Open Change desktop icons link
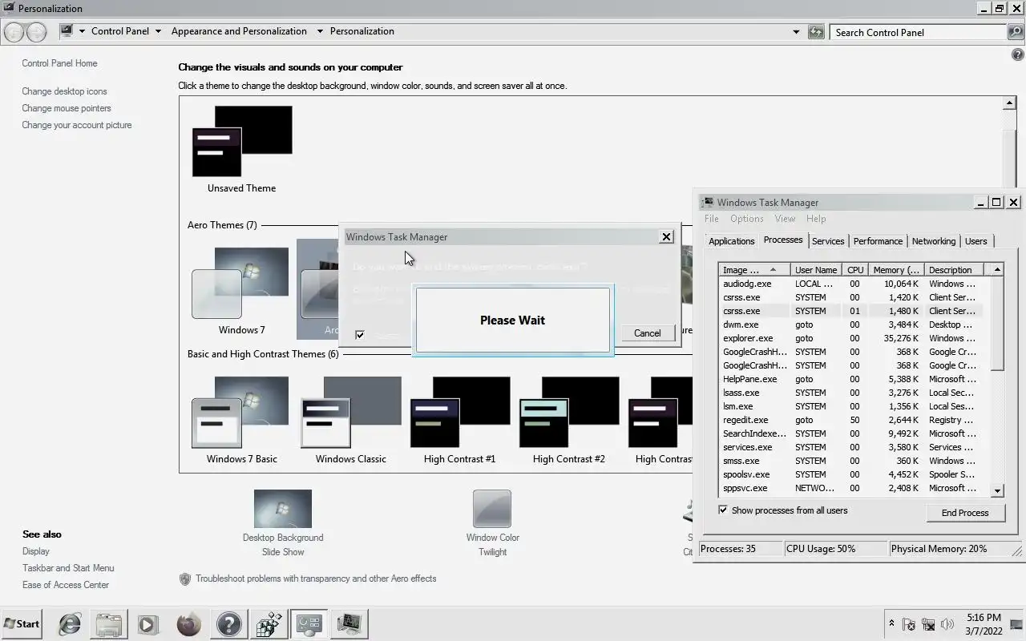 [64, 91]
